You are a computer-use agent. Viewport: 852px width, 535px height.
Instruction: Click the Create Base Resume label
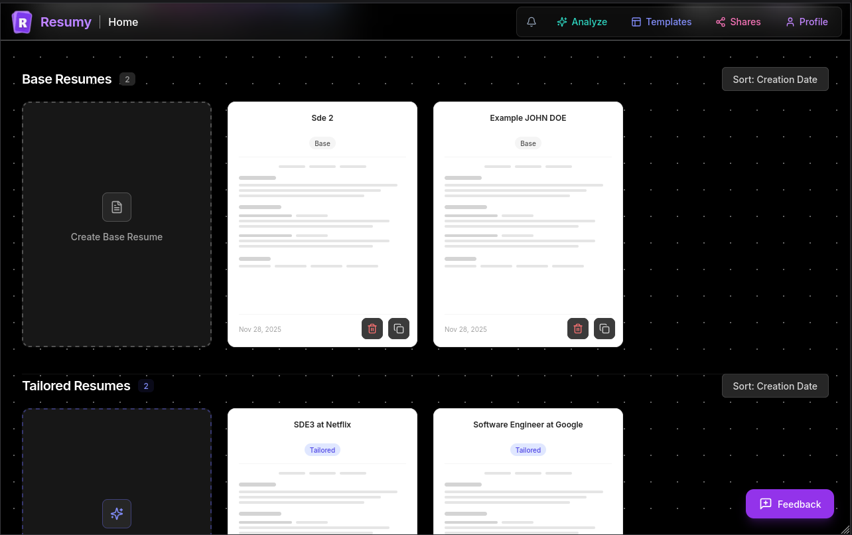coord(117,237)
